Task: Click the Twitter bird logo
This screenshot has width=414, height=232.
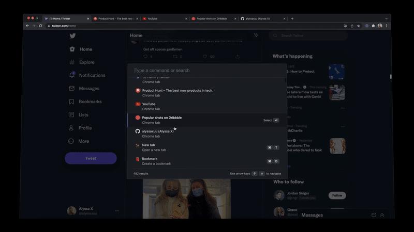Action: point(72,36)
